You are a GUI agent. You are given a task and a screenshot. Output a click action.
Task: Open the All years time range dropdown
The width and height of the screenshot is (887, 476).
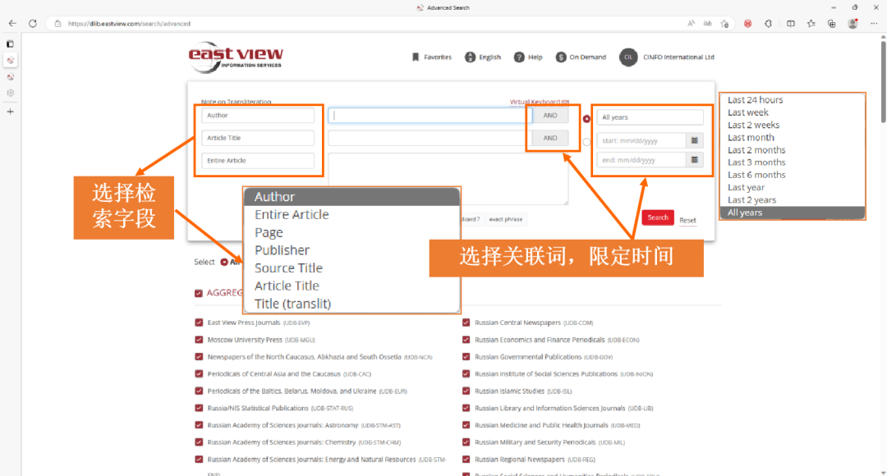(650, 117)
